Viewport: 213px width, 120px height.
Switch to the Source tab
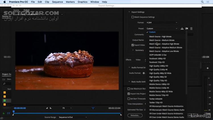16,10
